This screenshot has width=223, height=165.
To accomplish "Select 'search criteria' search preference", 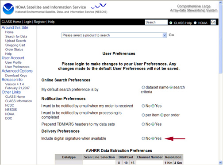I will coord(171,87).
